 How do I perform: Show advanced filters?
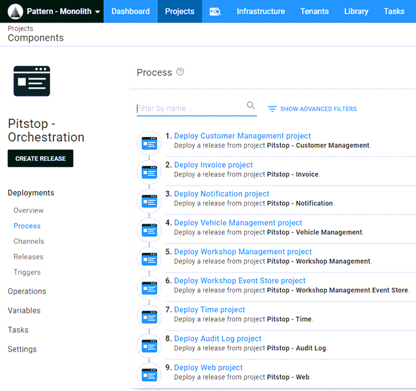pyautogui.click(x=312, y=109)
